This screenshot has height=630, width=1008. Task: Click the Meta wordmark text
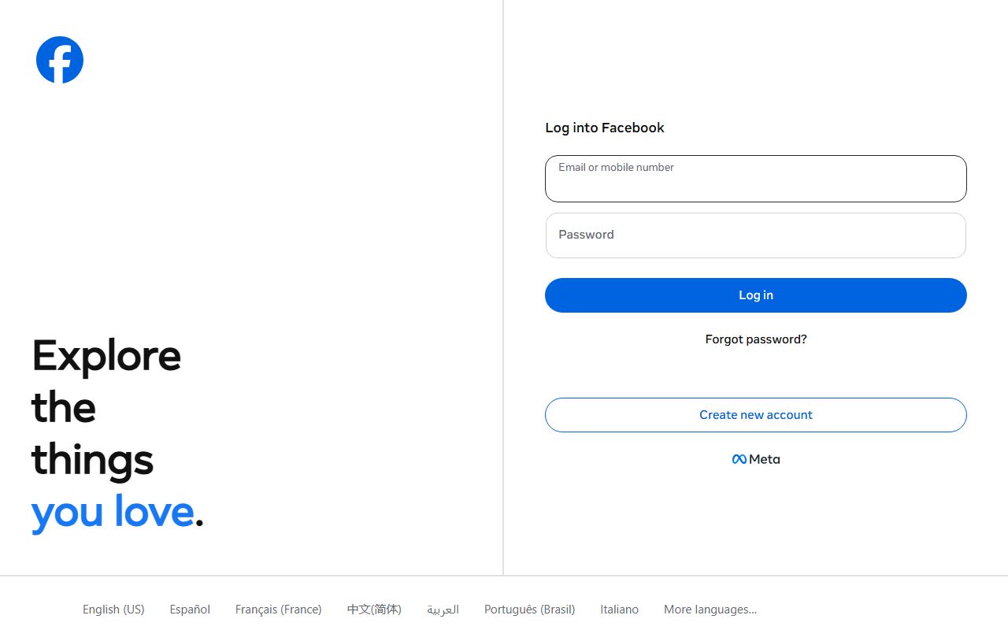(x=764, y=459)
